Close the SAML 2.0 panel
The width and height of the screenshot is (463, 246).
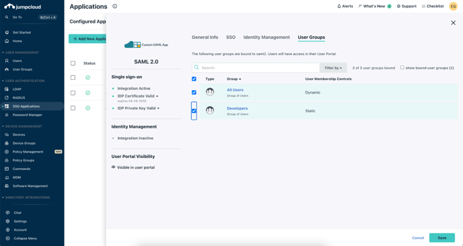(x=454, y=23)
